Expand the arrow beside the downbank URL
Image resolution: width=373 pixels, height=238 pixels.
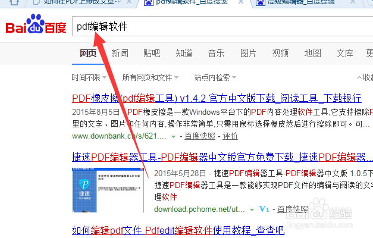tap(174, 137)
